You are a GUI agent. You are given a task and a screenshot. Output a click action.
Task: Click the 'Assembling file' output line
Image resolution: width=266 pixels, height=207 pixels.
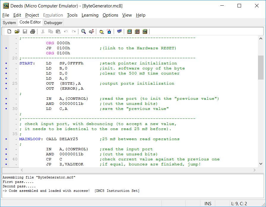click(39, 177)
